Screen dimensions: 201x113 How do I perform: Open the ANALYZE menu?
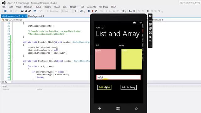click(91, 7)
